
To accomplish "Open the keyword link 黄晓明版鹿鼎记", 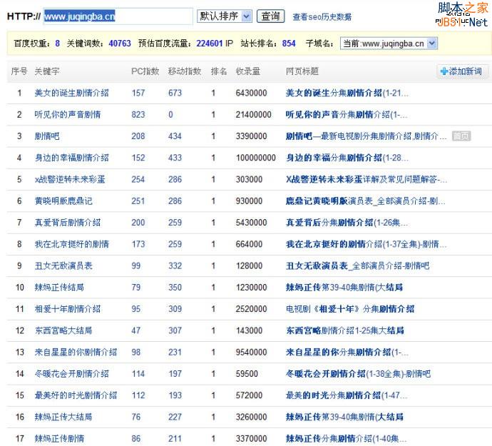I will (63, 201).
